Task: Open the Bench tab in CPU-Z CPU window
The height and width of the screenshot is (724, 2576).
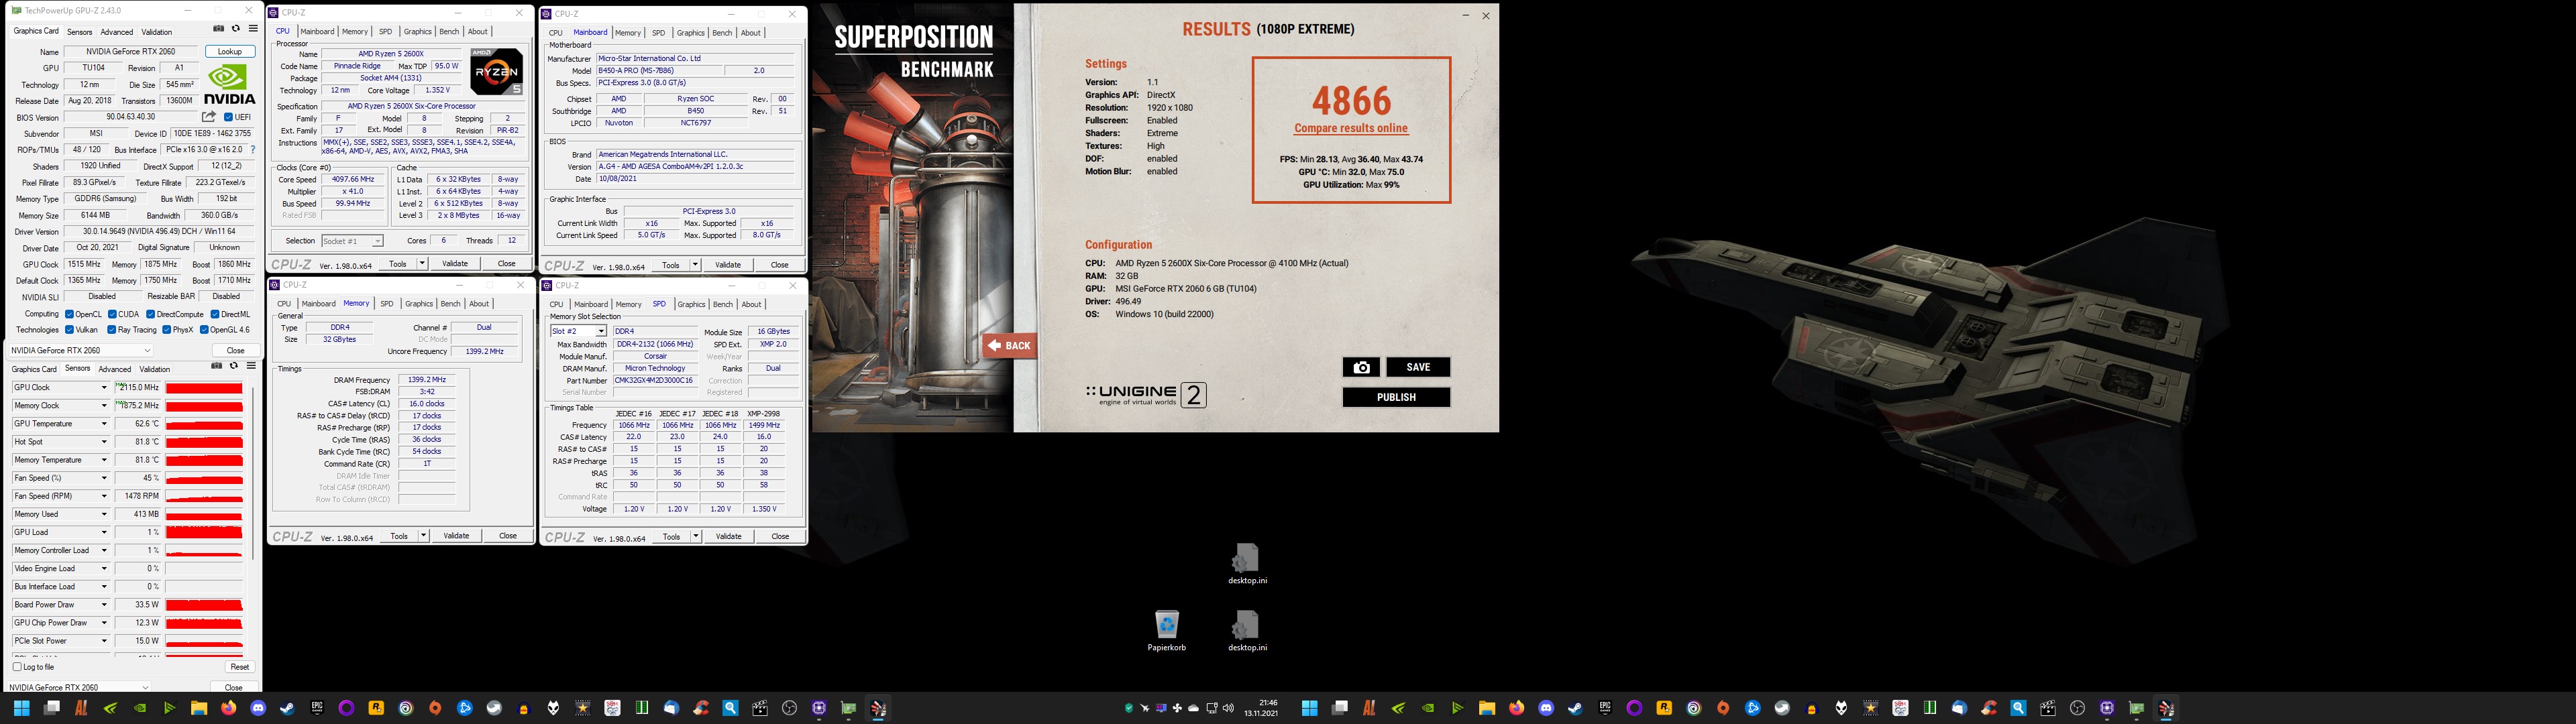Action: (450, 32)
